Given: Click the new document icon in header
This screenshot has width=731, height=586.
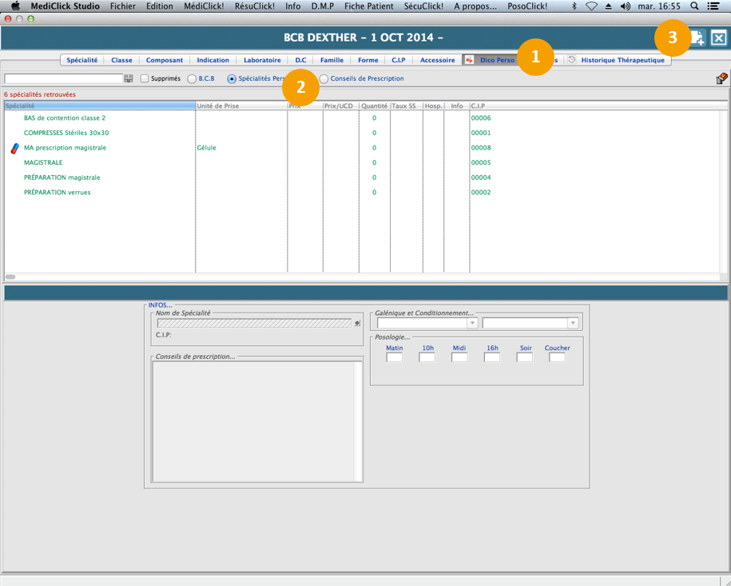Looking at the screenshot, I should click(697, 38).
